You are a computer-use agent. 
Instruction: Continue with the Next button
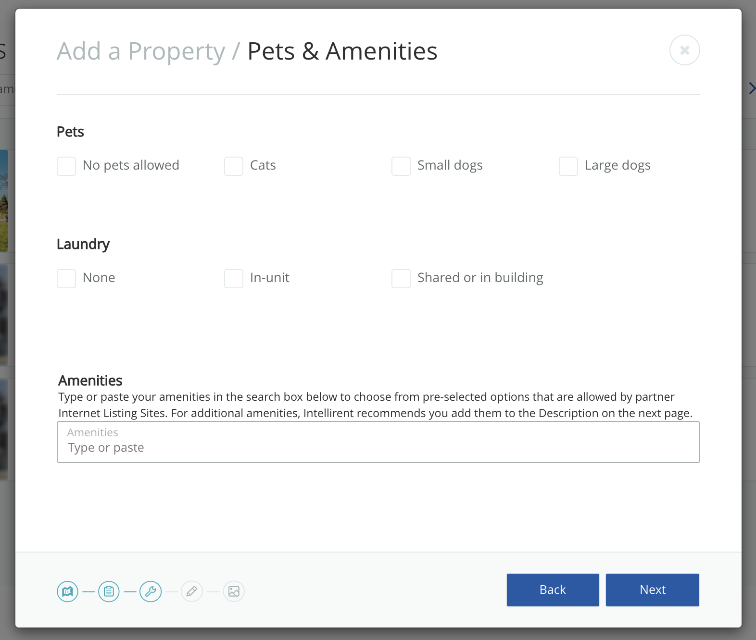click(652, 590)
